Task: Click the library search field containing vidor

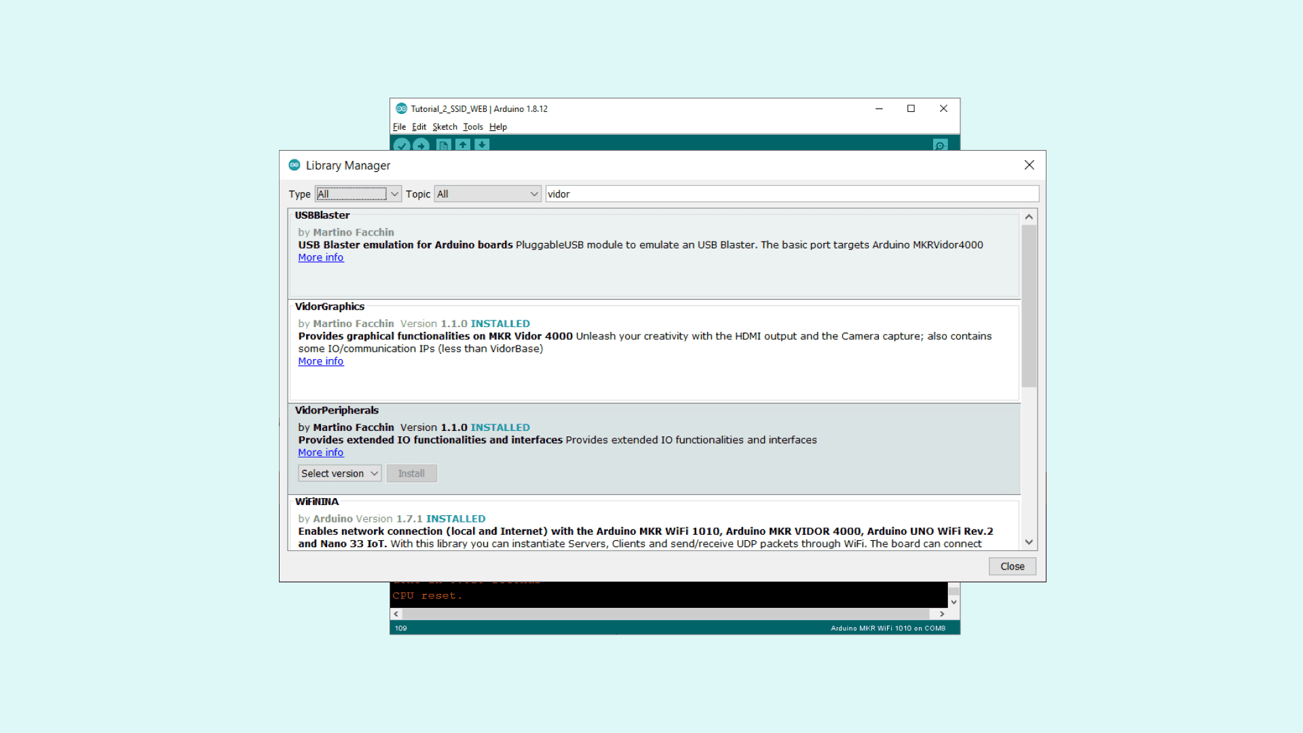Action: point(791,194)
